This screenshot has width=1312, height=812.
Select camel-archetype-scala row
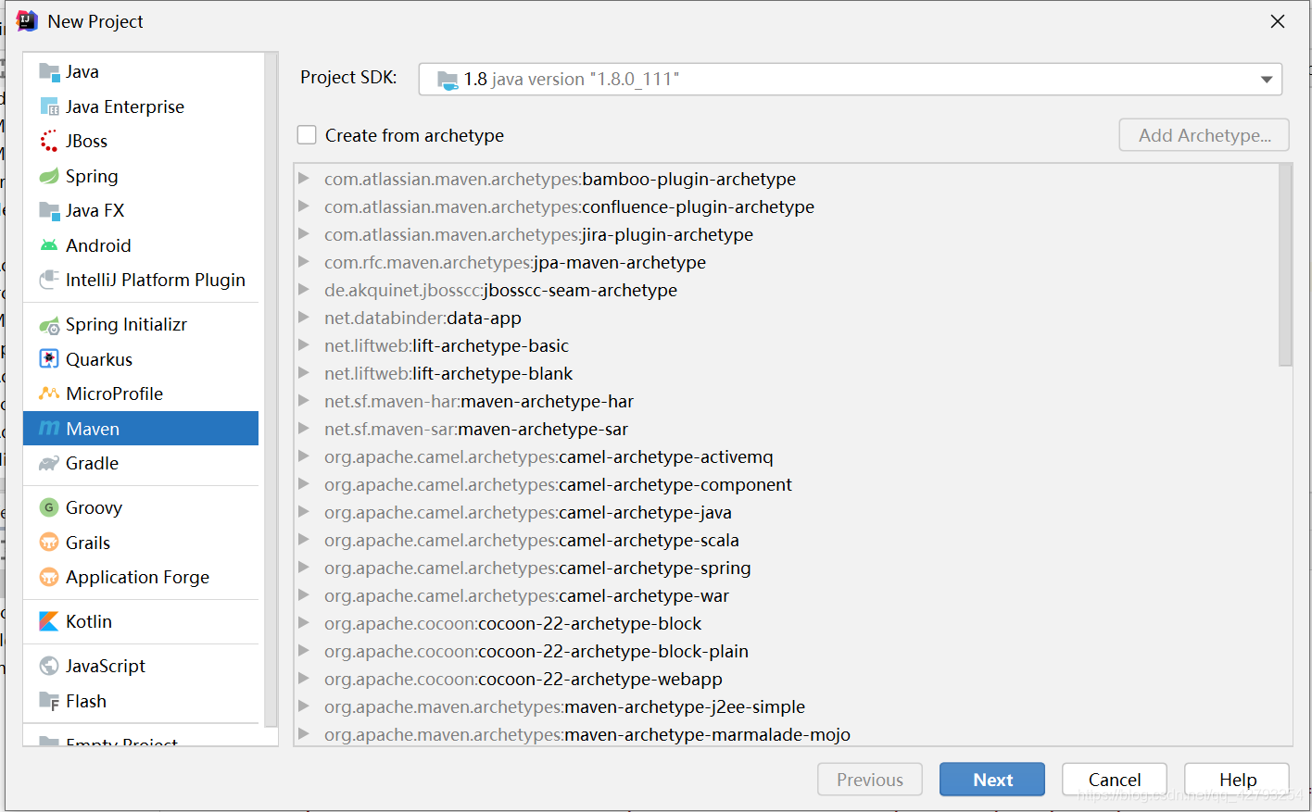tap(786, 540)
